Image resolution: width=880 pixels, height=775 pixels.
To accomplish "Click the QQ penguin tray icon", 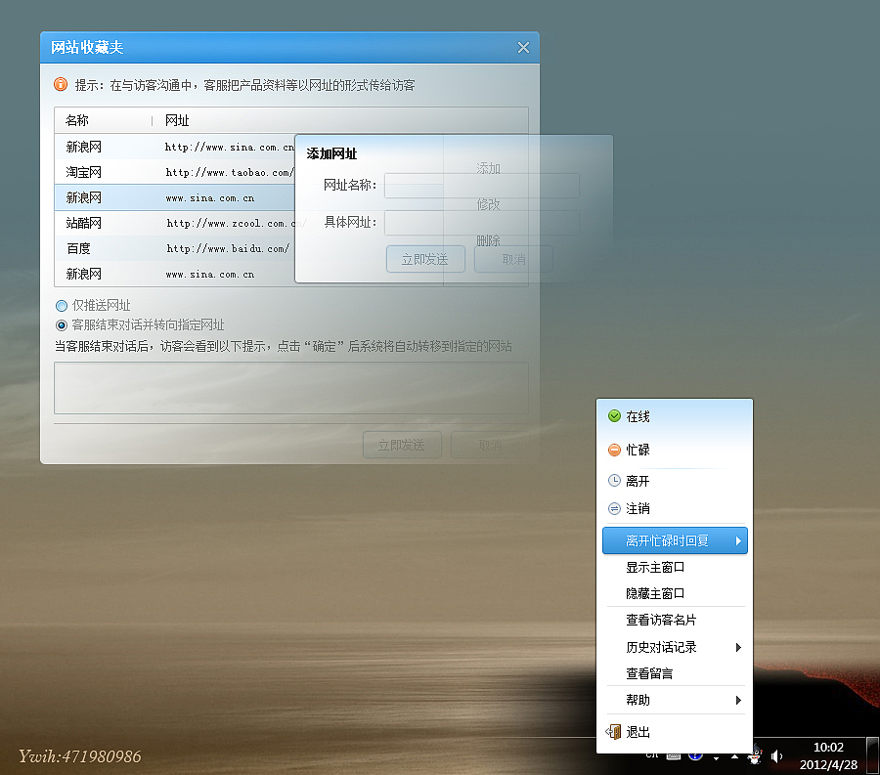I will click(x=755, y=755).
